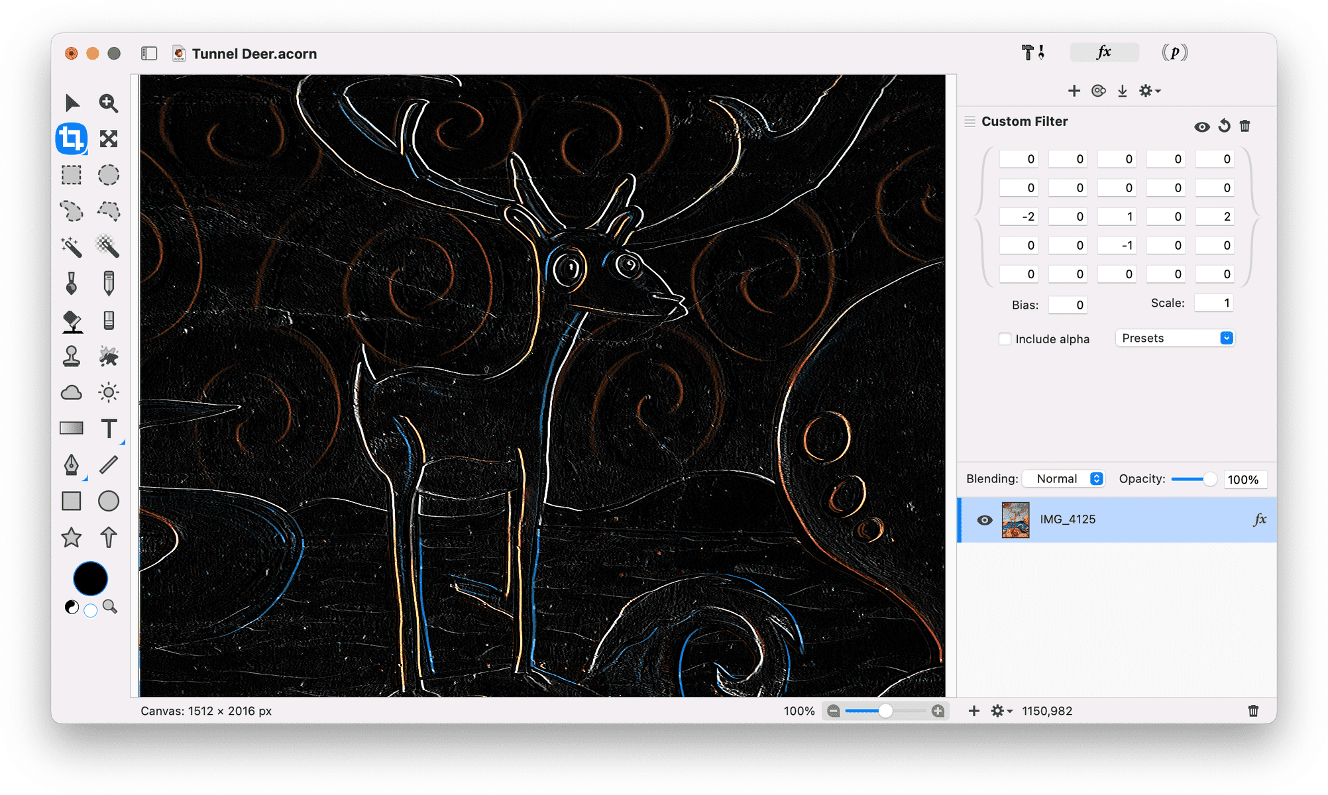Image resolution: width=1328 pixels, height=795 pixels.
Task: Zoom in with the plus magnifier
Action: [938, 711]
